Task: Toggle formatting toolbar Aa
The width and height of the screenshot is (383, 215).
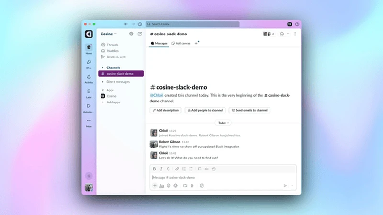Action: point(162,186)
